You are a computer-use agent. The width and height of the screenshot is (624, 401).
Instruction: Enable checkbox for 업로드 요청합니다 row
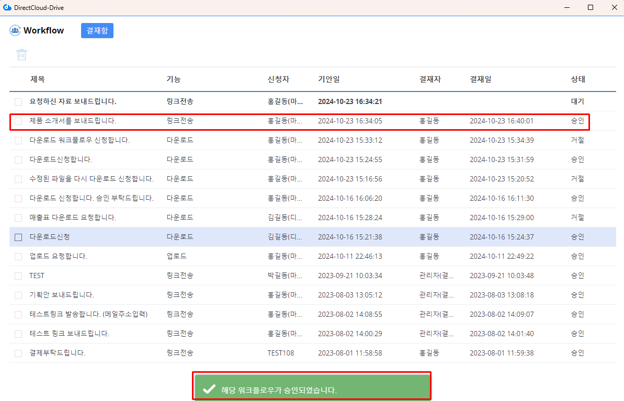[x=18, y=256]
